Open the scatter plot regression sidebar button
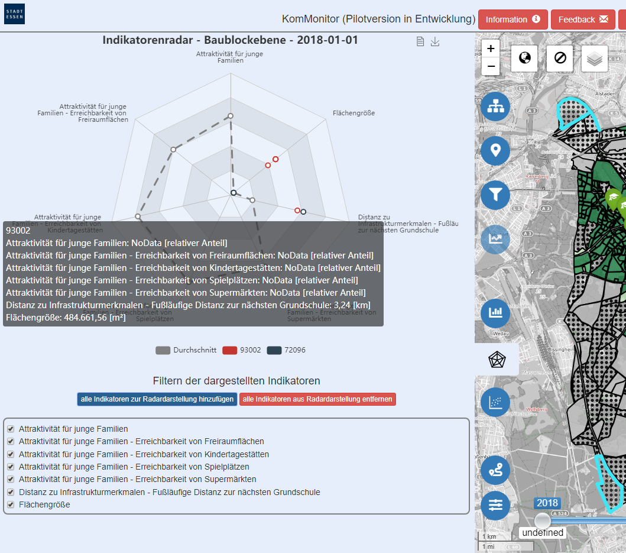Screen dimensions: 626x553 coord(495,402)
